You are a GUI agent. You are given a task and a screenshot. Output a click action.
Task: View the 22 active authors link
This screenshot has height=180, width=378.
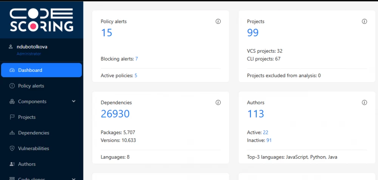265,132
